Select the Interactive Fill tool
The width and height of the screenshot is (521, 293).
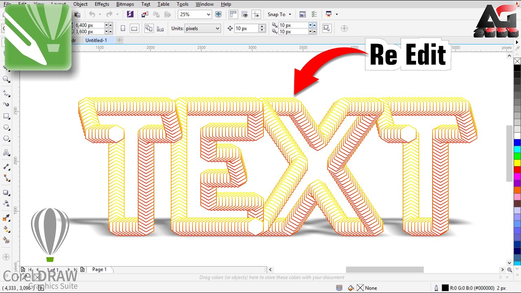click(x=7, y=229)
